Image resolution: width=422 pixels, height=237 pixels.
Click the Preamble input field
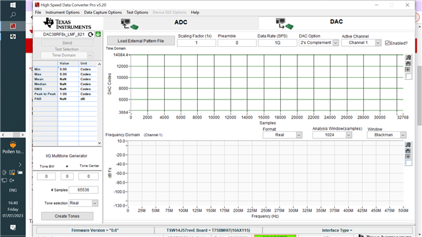pyautogui.click(x=237, y=43)
